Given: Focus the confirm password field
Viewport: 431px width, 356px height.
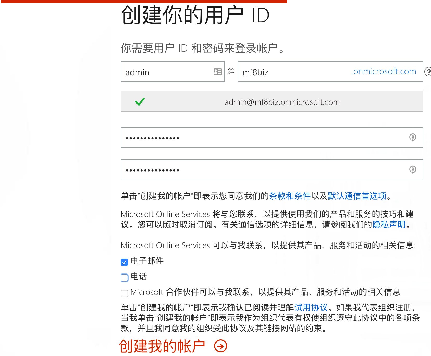Looking at the screenshot, I should click(x=272, y=170).
